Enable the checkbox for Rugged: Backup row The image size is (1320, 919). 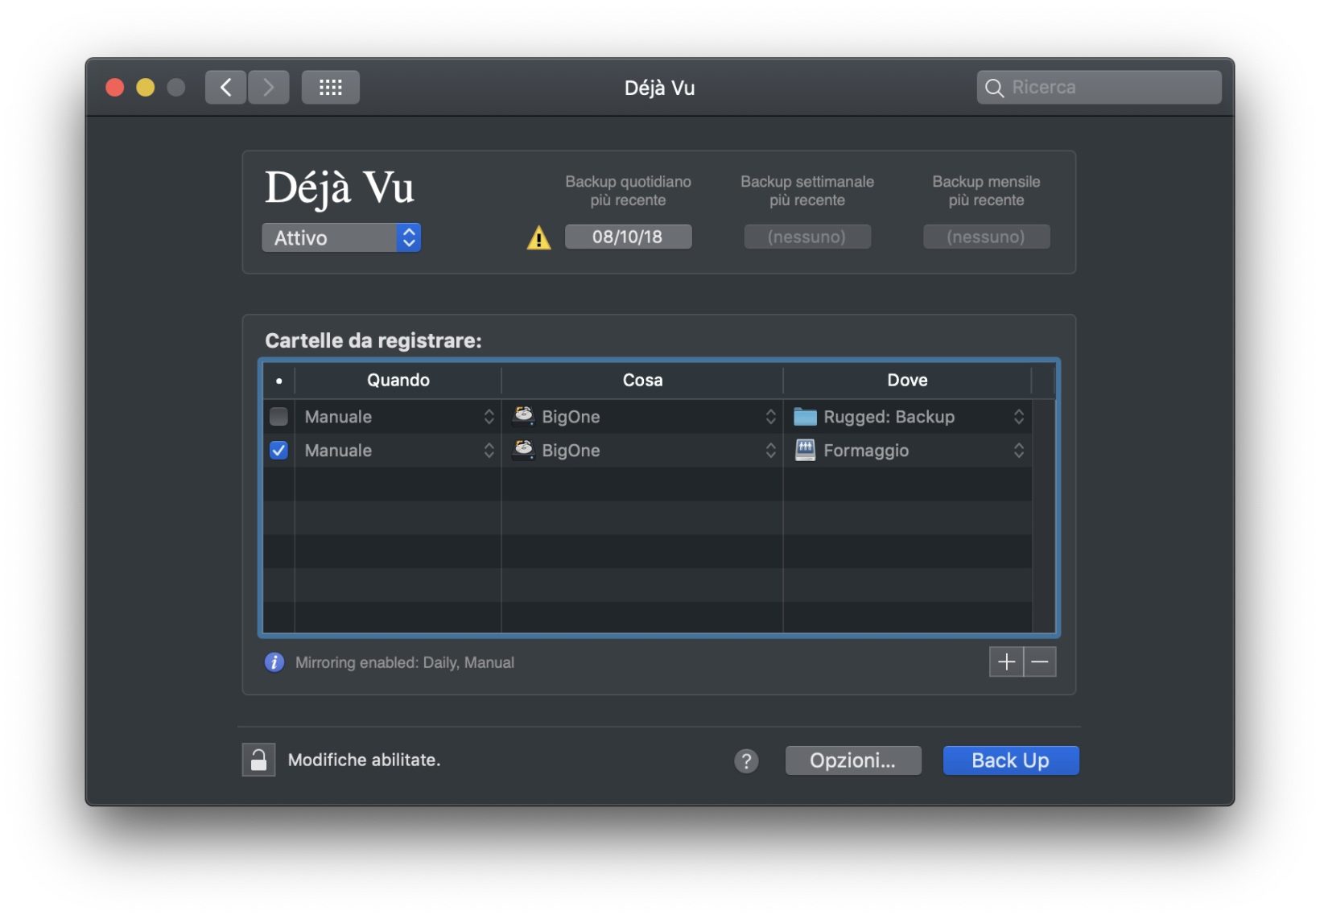click(278, 416)
